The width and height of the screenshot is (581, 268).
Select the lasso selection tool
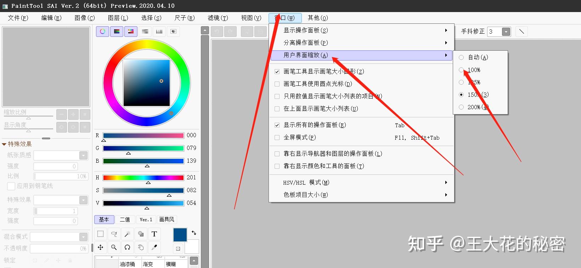[x=114, y=234]
